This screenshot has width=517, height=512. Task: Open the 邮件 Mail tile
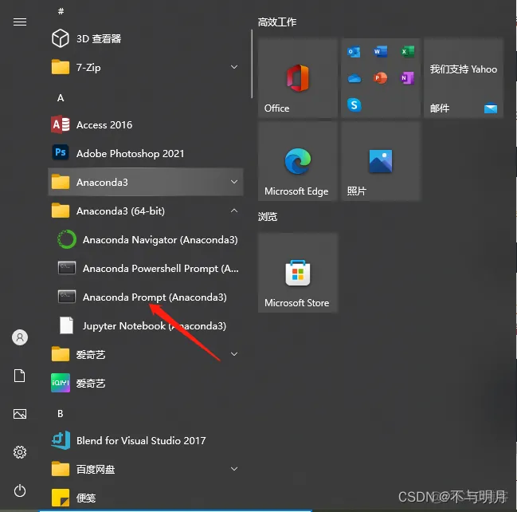[464, 77]
